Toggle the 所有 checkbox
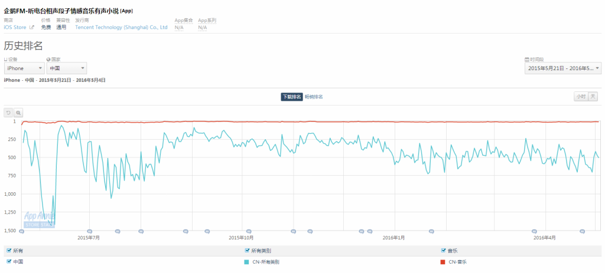Viewport: 605px width, 273px height. 9,251
